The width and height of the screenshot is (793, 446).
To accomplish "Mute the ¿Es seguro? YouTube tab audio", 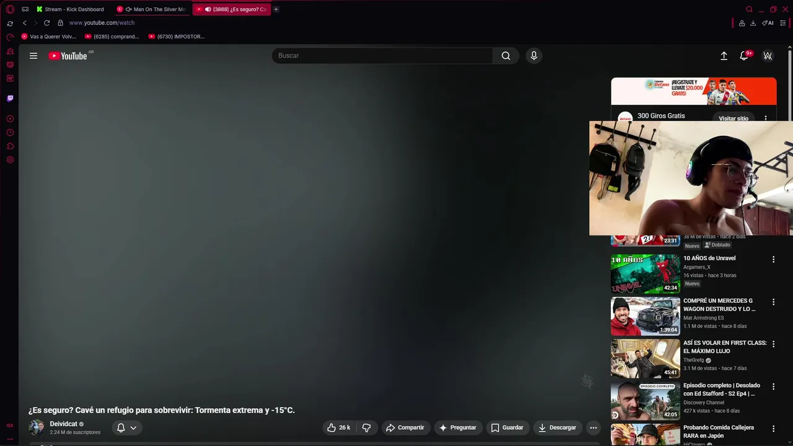I will [x=208, y=9].
